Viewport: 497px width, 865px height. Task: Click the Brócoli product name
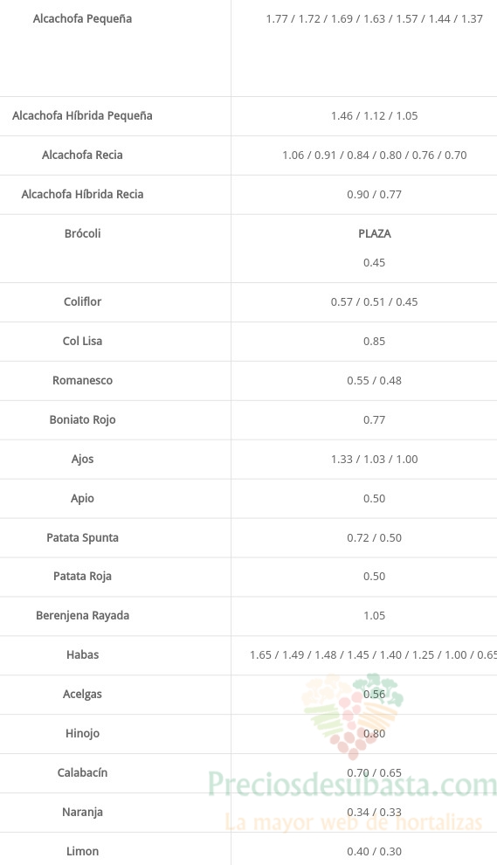coord(82,233)
